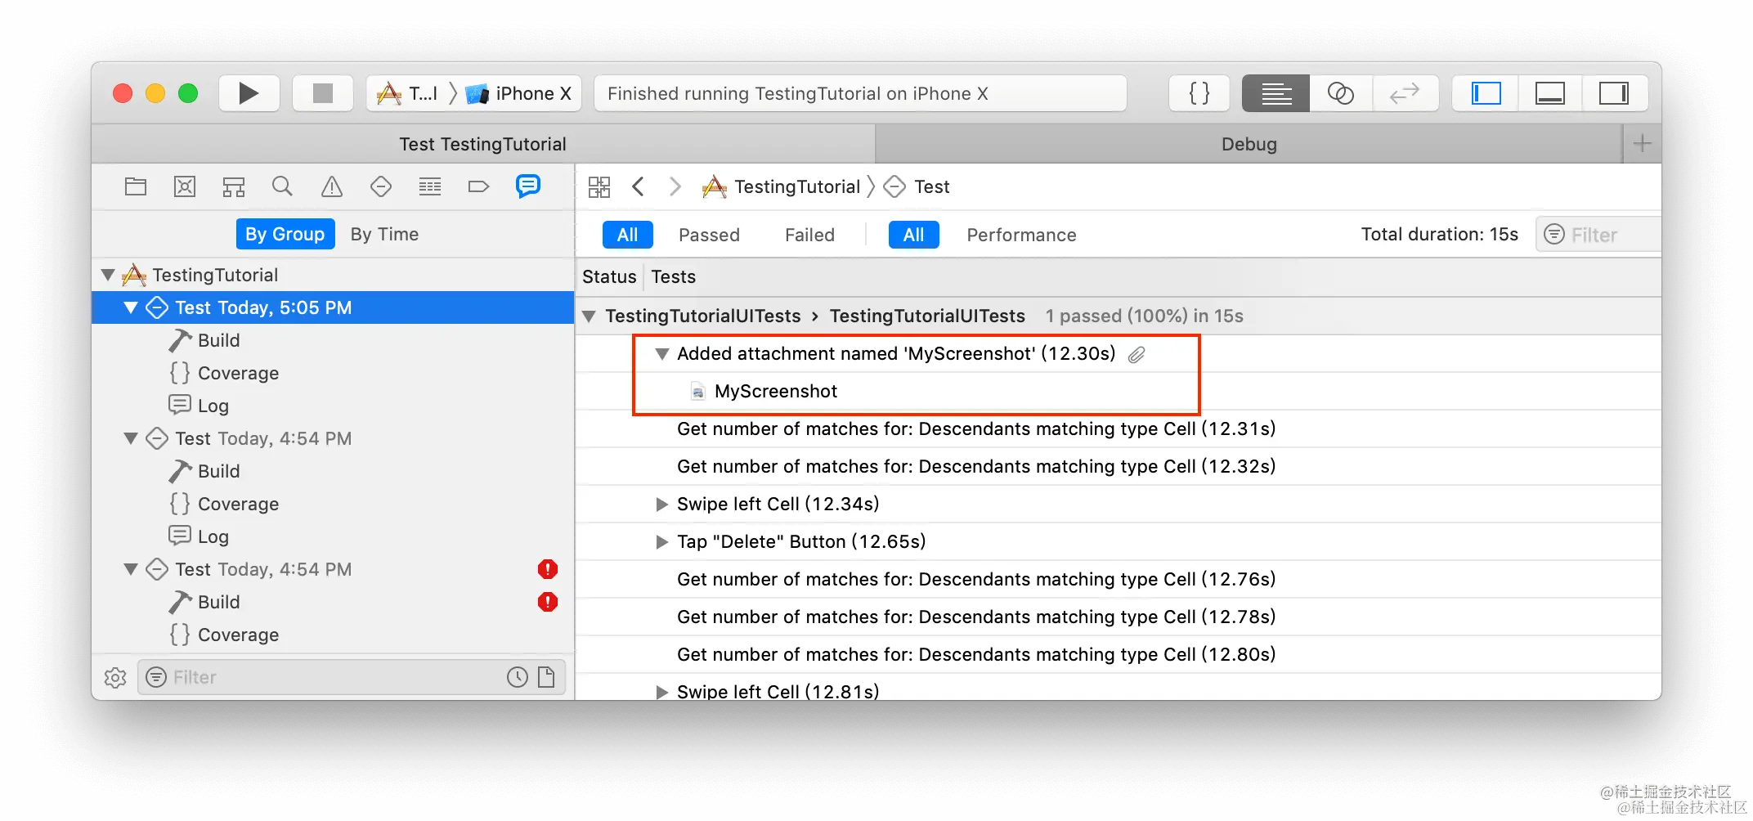Open the Issue navigator warning icon
The image size is (1753, 821).
coord(332,186)
